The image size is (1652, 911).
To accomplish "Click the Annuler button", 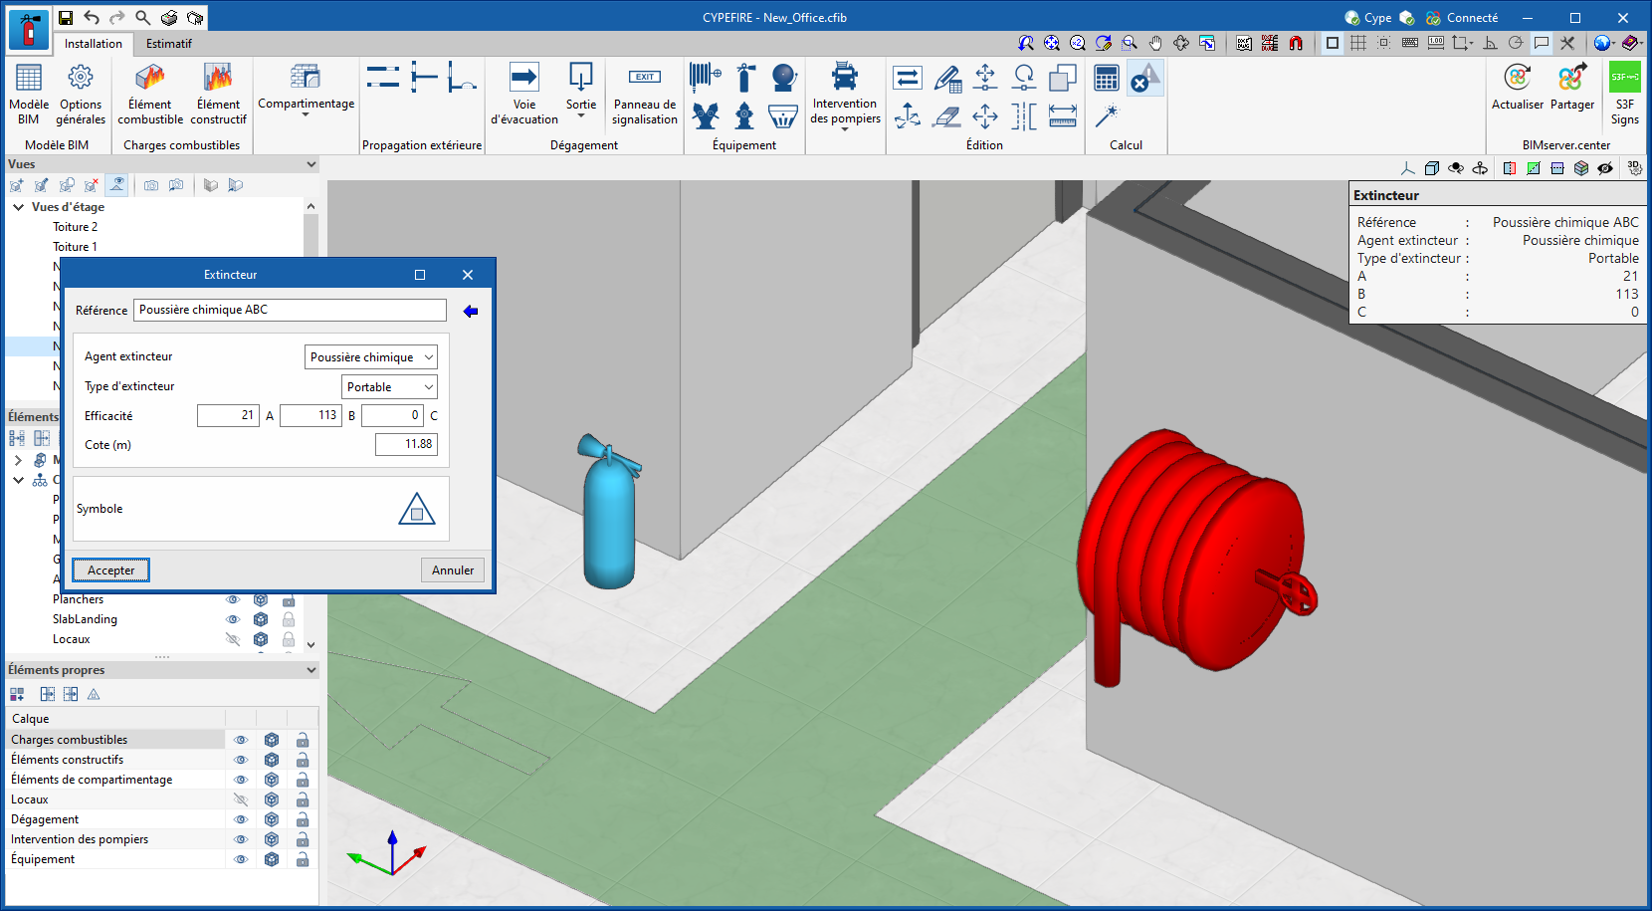I will coord(453,570).
